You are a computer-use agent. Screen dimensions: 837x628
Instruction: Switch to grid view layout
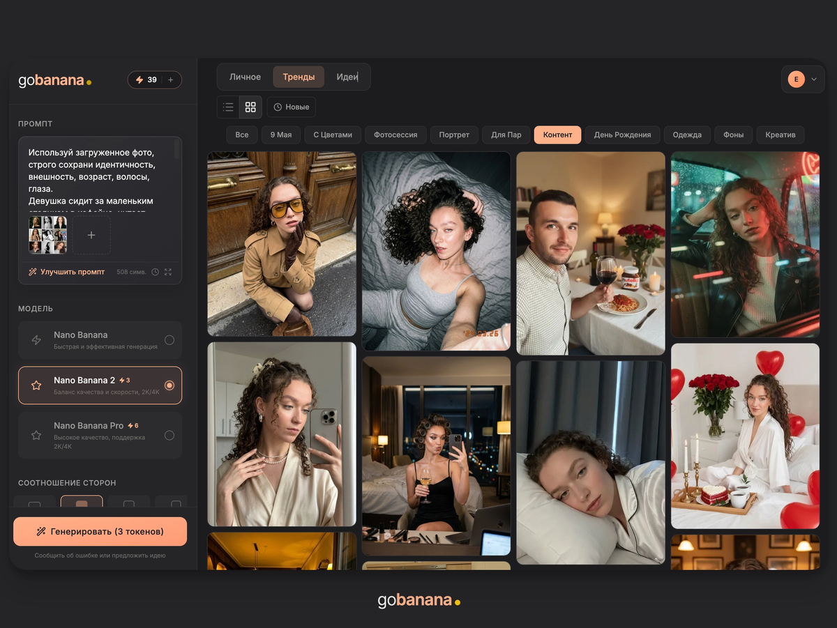[x=250, y=107]
